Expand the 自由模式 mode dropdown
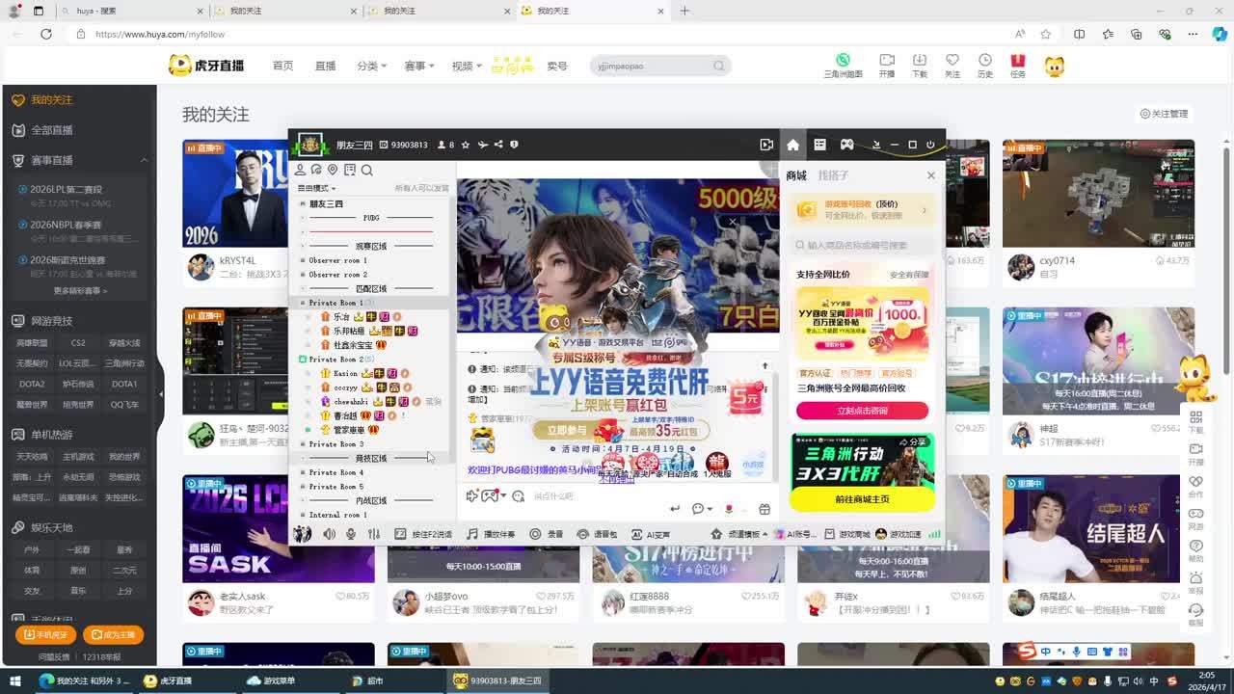This screenshot has height=694, width=1234. [x=317, y=188]
